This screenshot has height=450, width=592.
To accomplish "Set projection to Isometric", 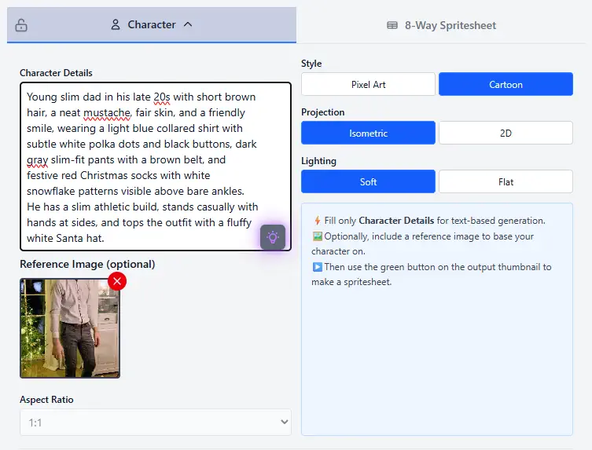I will pyautogui.click(x=368, y=133).
